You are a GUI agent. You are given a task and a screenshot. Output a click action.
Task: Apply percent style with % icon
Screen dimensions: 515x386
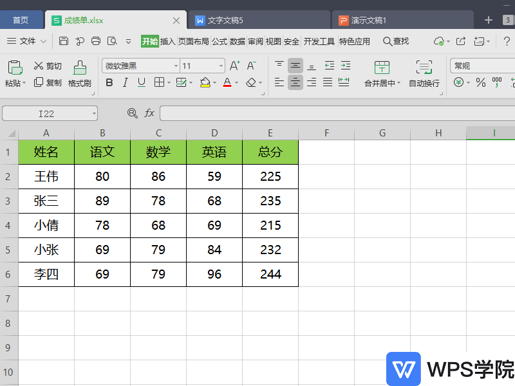480,82
